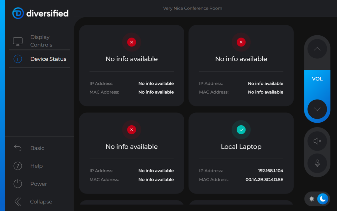Raise volume with the up chevron
Screen dimensions: 337x211
317,49
